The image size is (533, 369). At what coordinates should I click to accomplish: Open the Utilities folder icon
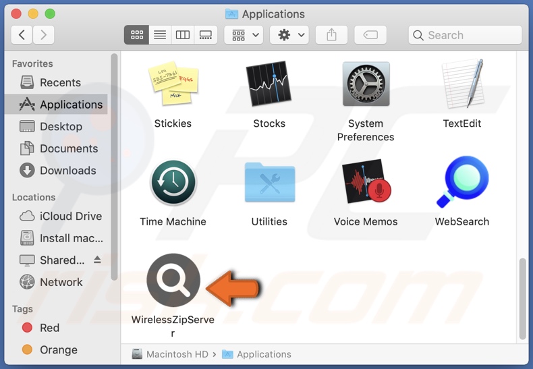(x=270, y=182)
